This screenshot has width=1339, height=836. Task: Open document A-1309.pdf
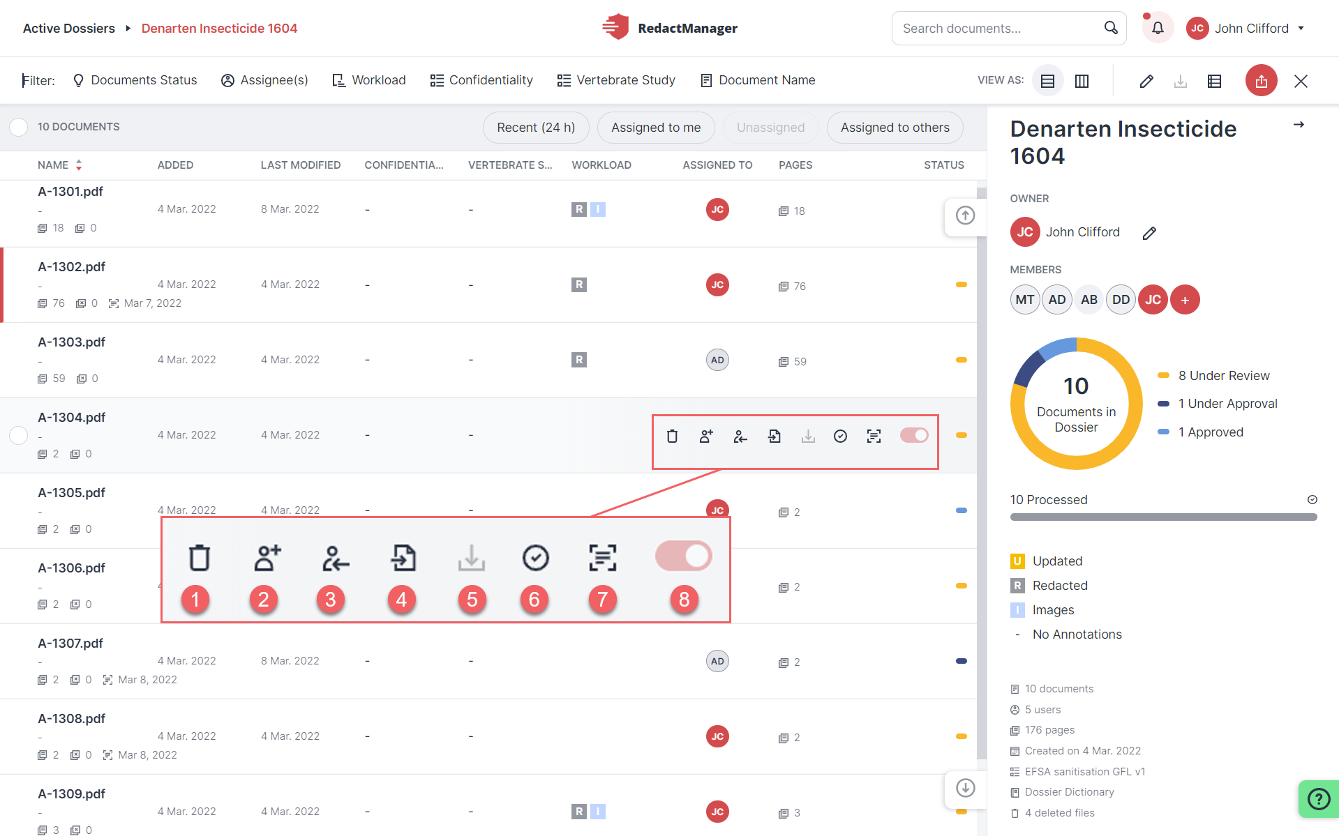tap(72, 794)
